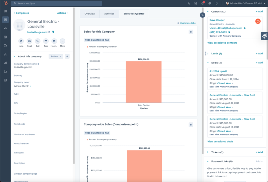Click the Search HubSpot field

pyautogui.click(x=56, y=3)
